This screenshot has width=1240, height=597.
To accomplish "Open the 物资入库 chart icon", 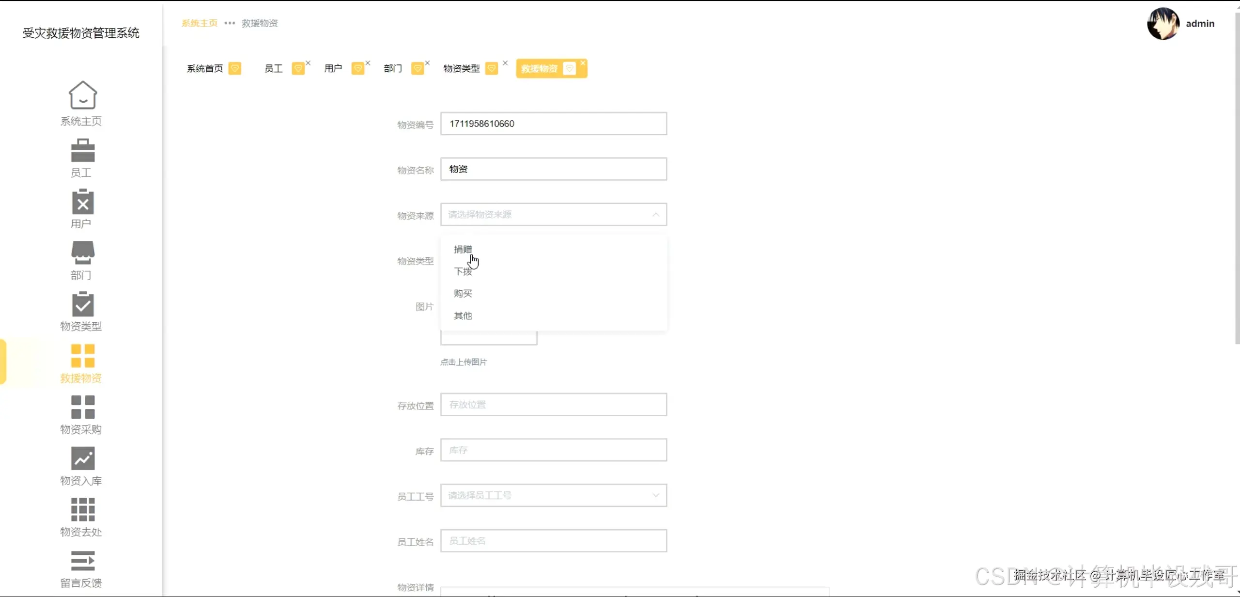I will 82,458.
